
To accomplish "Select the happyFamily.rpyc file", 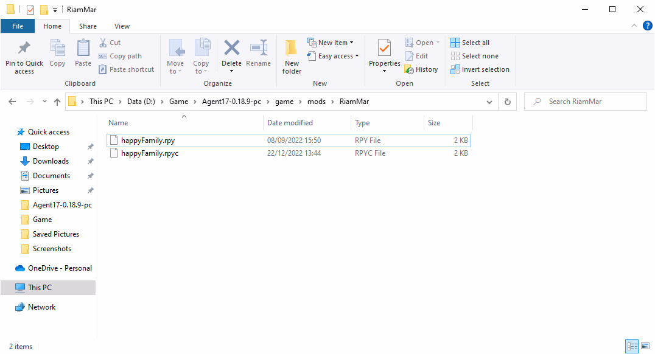I will pyautogui.click(x=288, y=153).
